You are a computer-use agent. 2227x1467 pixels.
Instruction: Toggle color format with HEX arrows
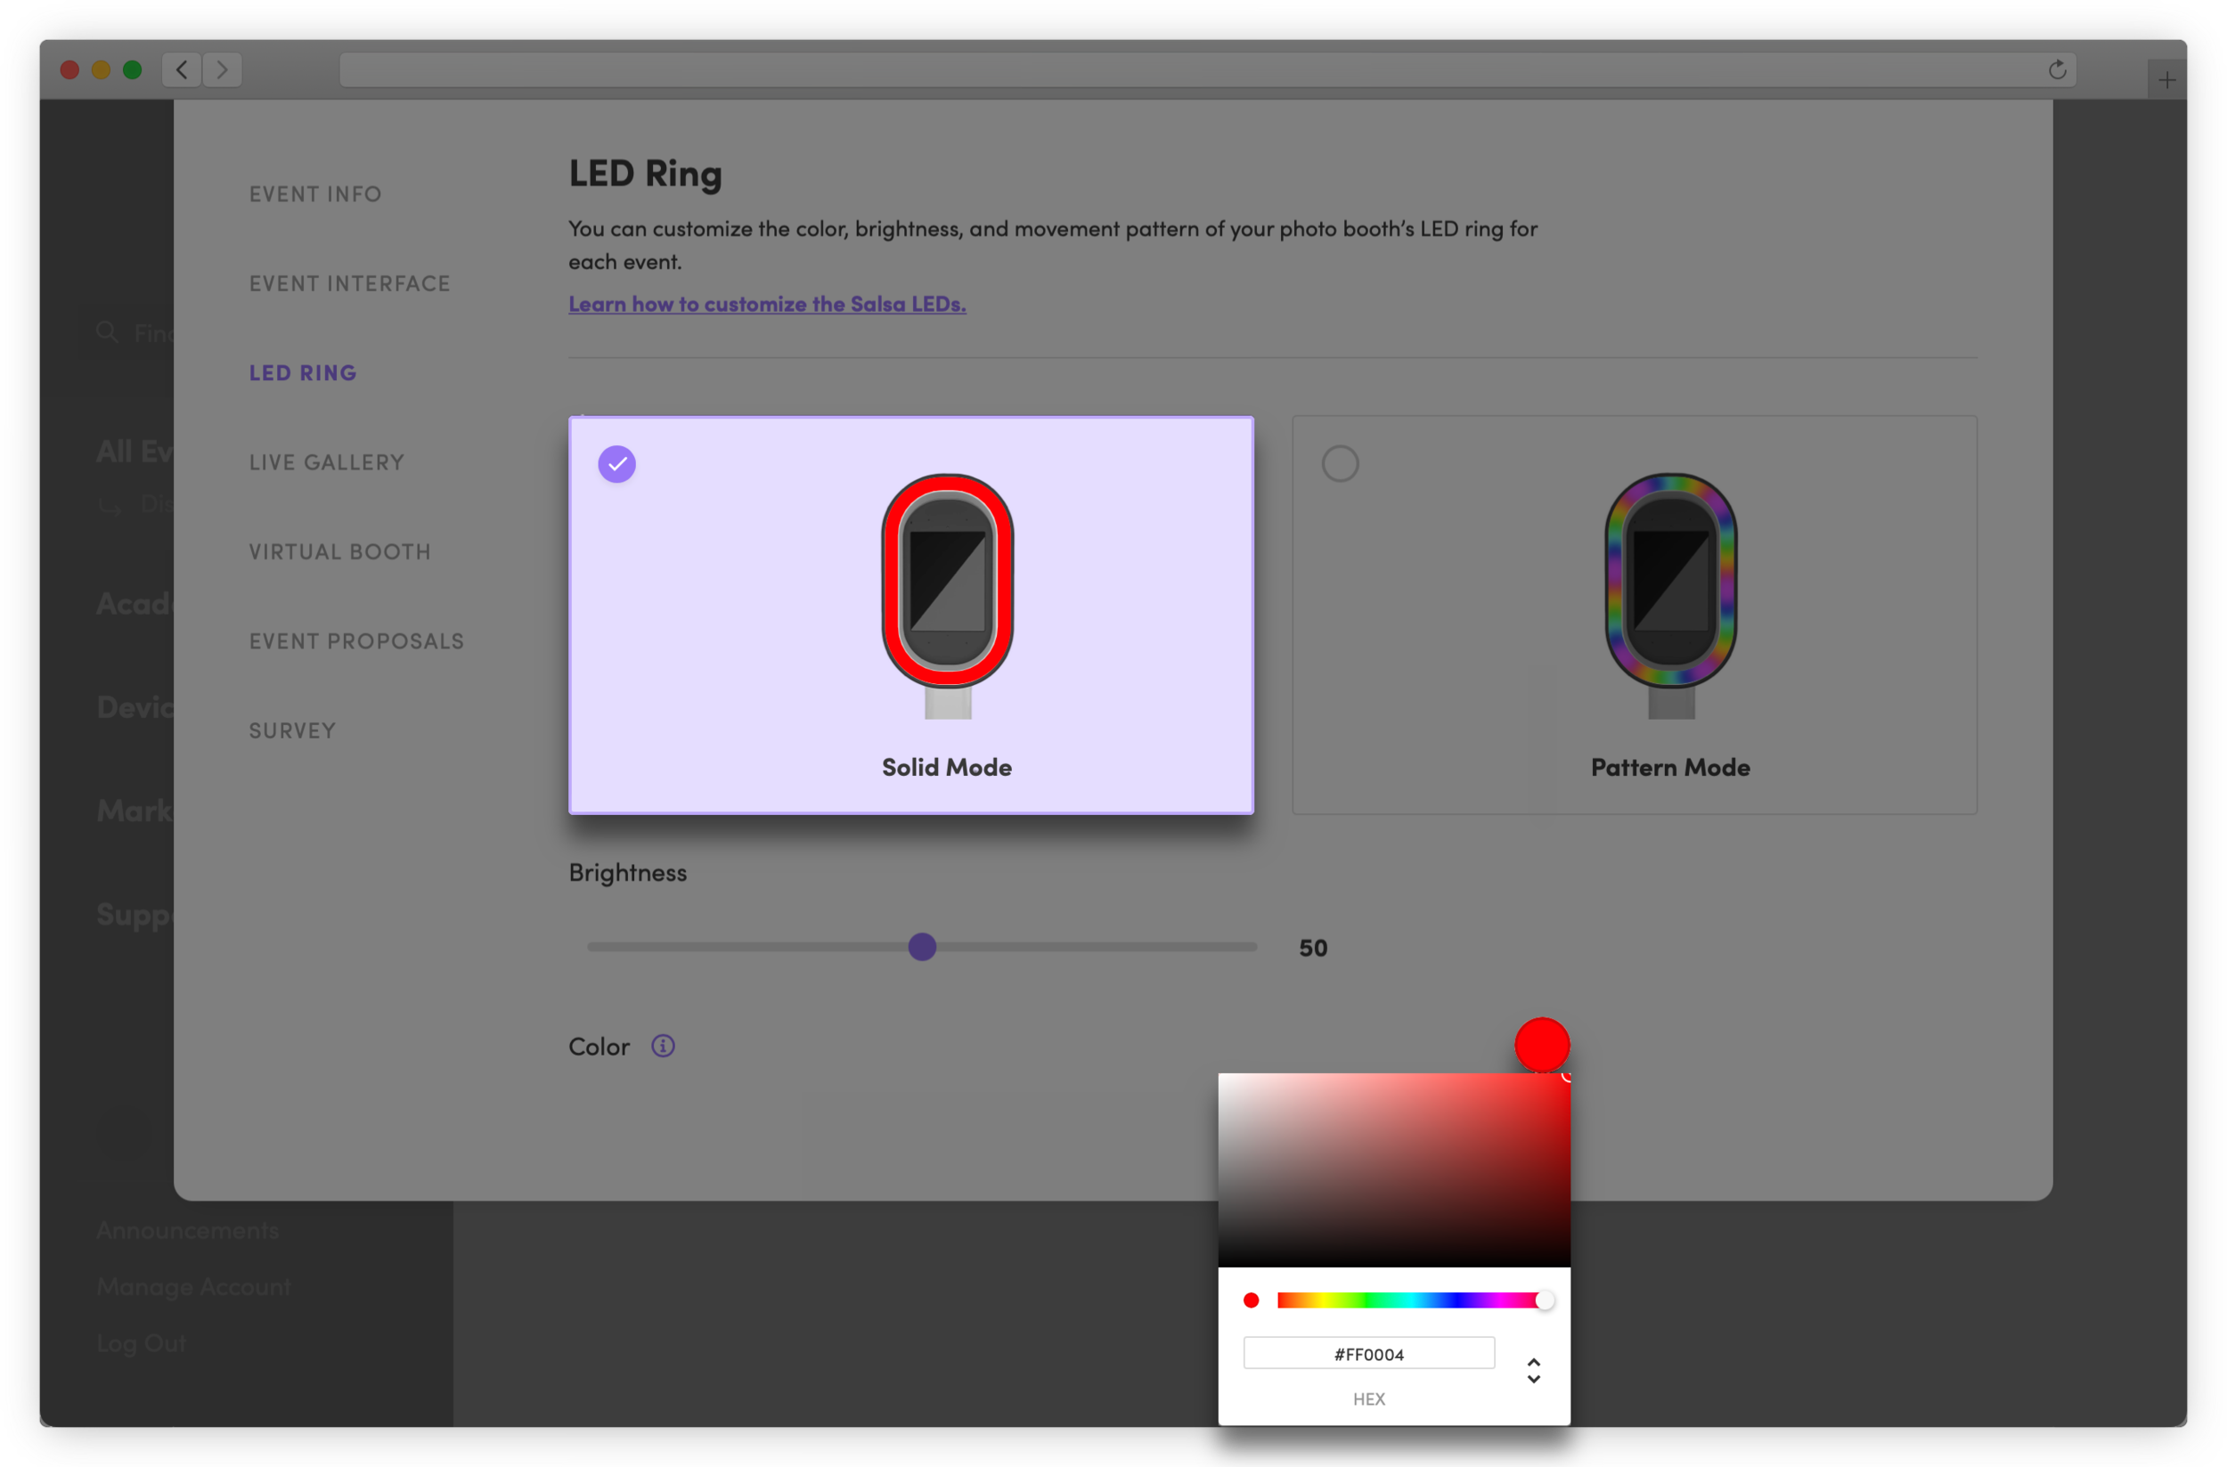1533,1370
